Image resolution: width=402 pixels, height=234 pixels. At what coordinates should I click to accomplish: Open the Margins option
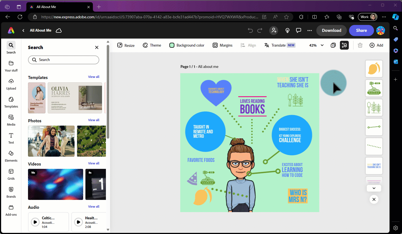click(222, 45)
